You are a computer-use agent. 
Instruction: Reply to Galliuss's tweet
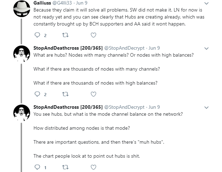pos(38,35)
